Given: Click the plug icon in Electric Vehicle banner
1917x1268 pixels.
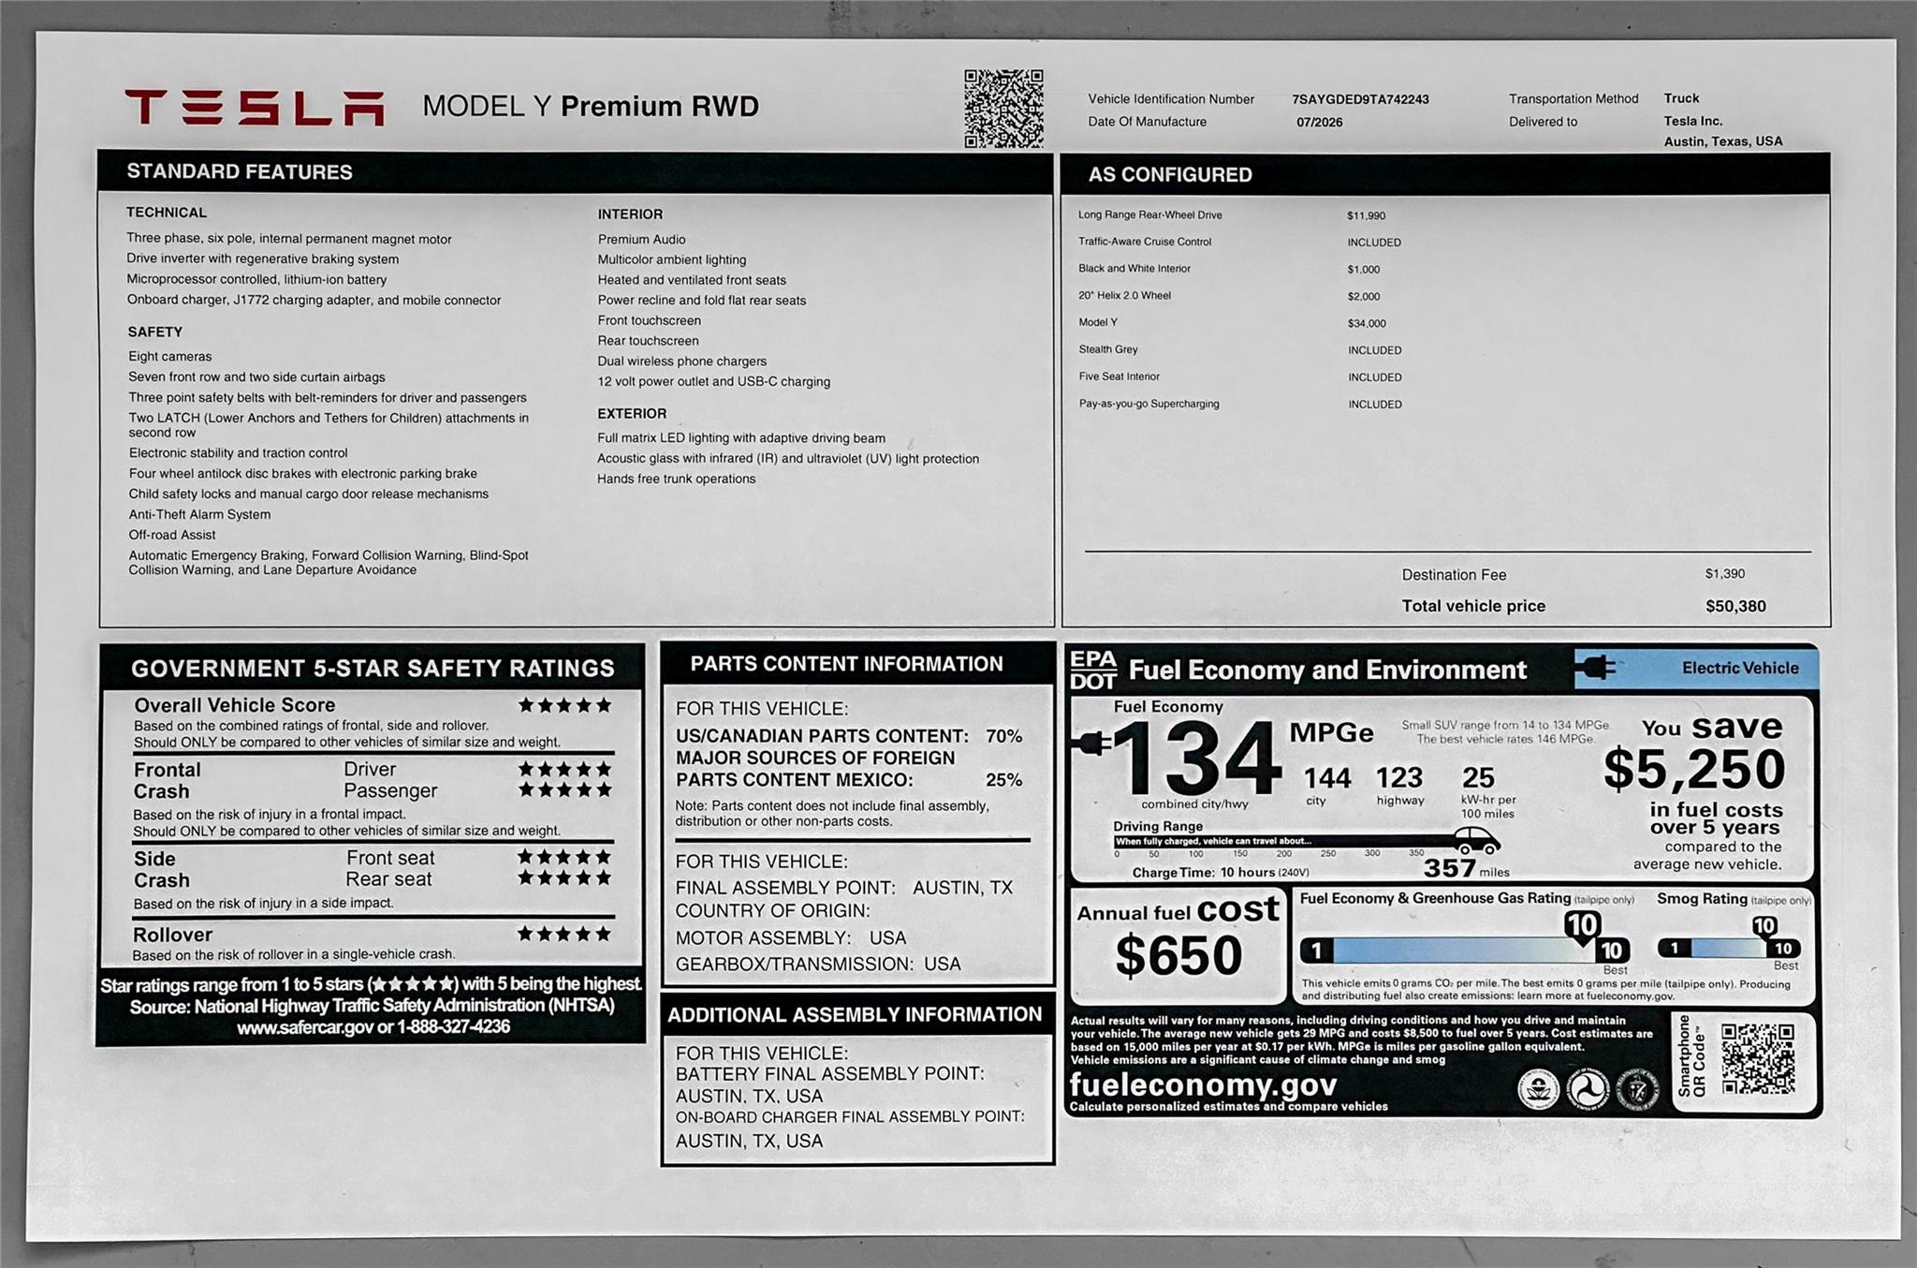Looking at the screenshot, I should (1595, 668).
